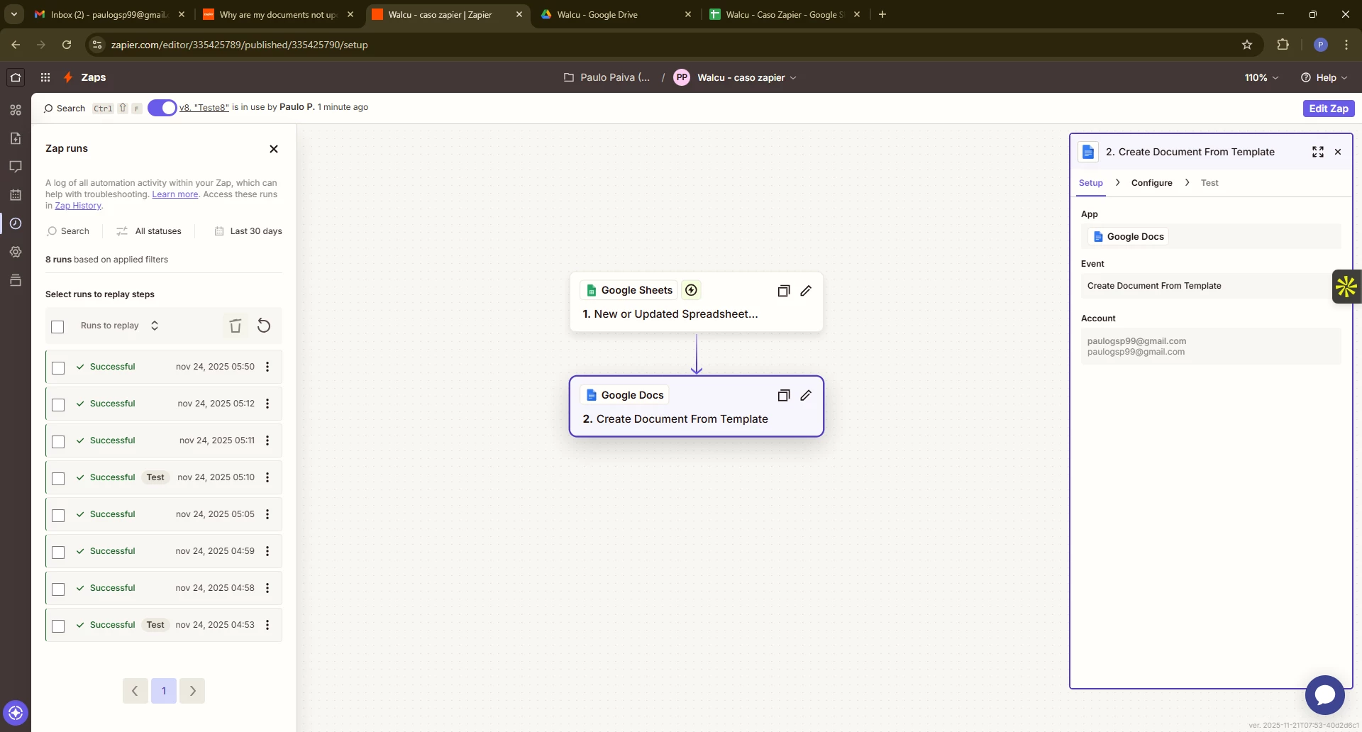Switch to the Walcu - Google Drive tab
The width and height of the screenshot is (1362, 732).
(614, 14)
